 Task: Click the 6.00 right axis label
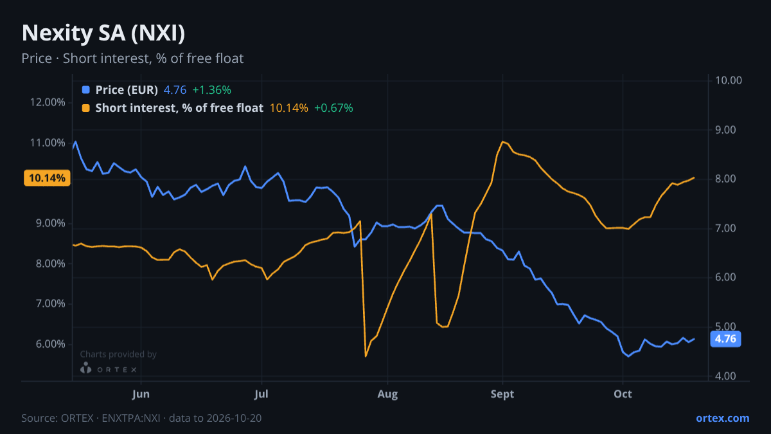725,278
